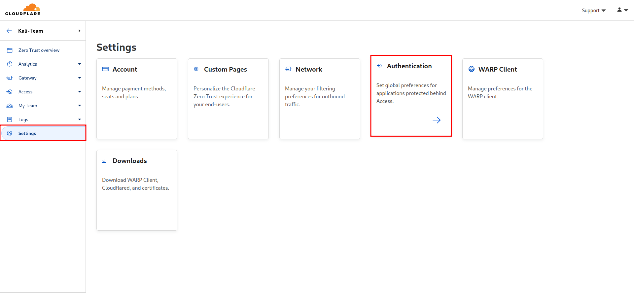Select the Gateway sidebar item

[x=43, y=78]
